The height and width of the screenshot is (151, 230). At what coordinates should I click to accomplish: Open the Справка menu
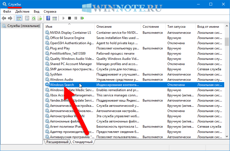[x=50, y=12]
